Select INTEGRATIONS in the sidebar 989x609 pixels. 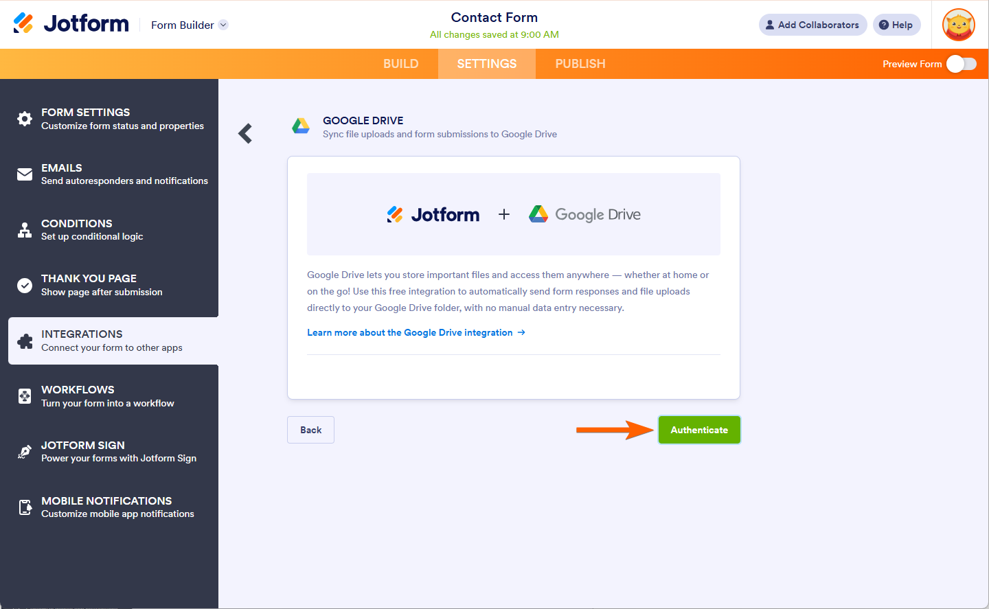113,341
